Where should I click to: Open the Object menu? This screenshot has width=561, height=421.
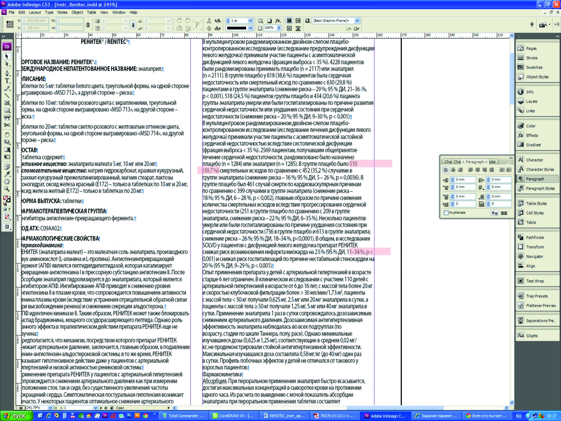(x=77, y=12)
